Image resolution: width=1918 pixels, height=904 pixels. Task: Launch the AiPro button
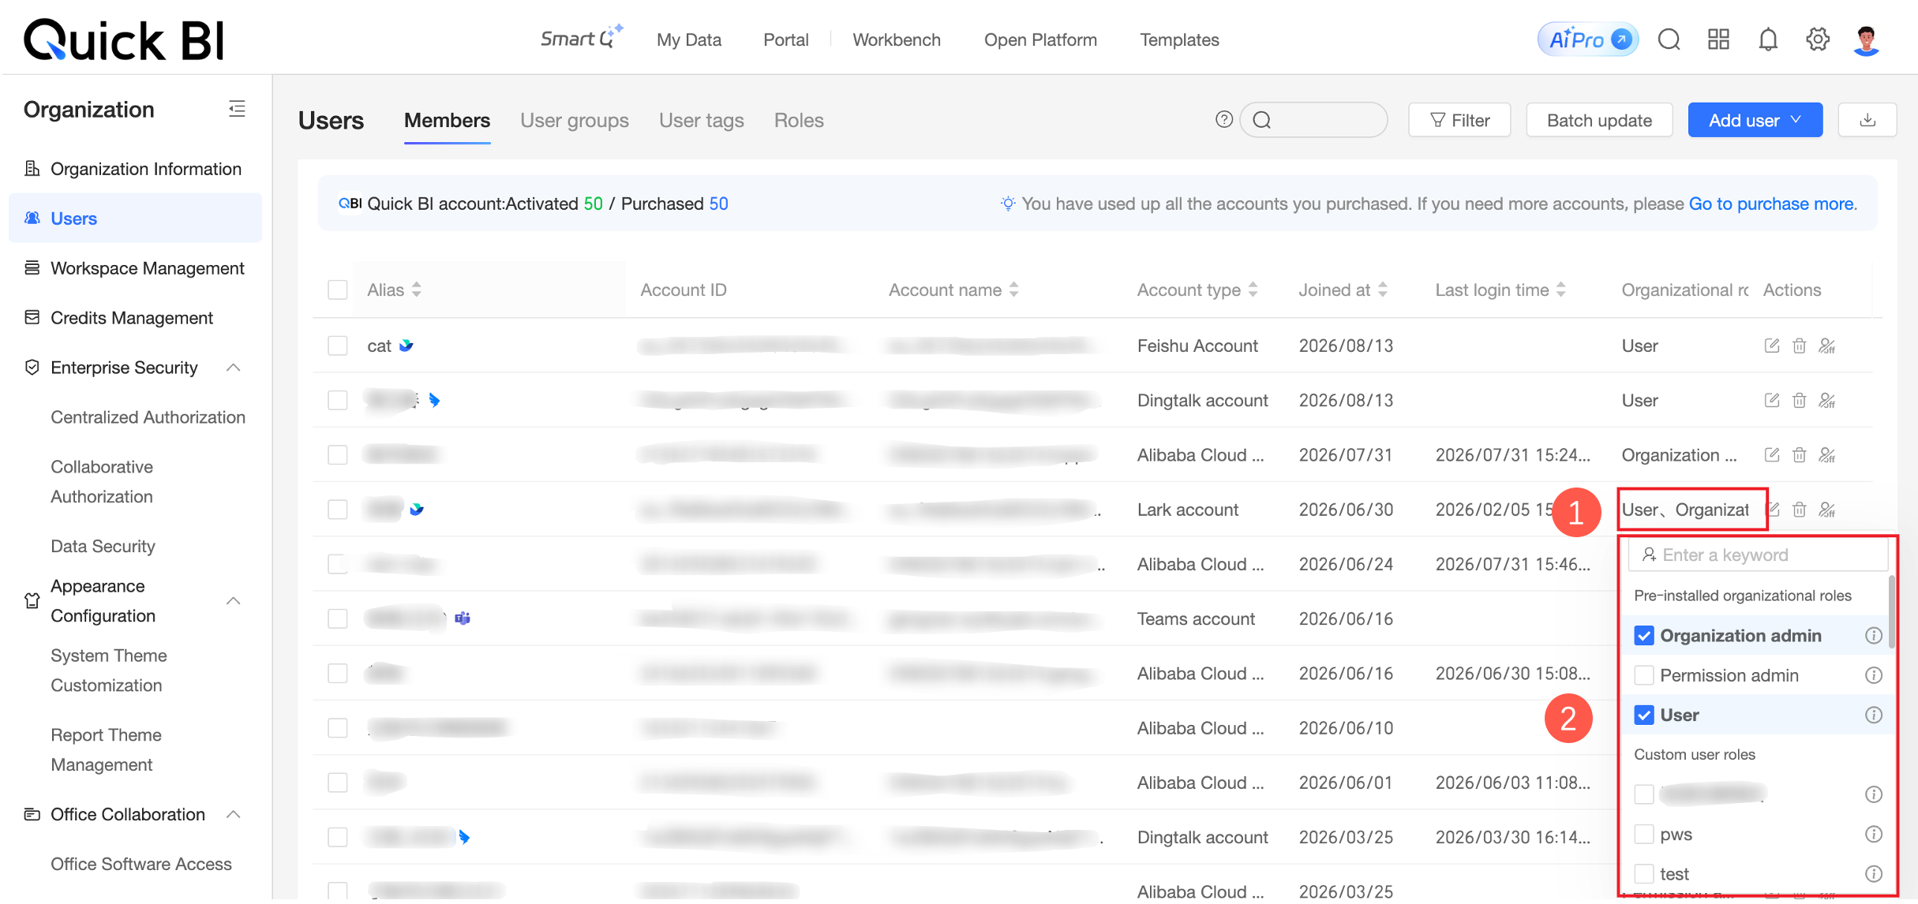[1588, 39]
